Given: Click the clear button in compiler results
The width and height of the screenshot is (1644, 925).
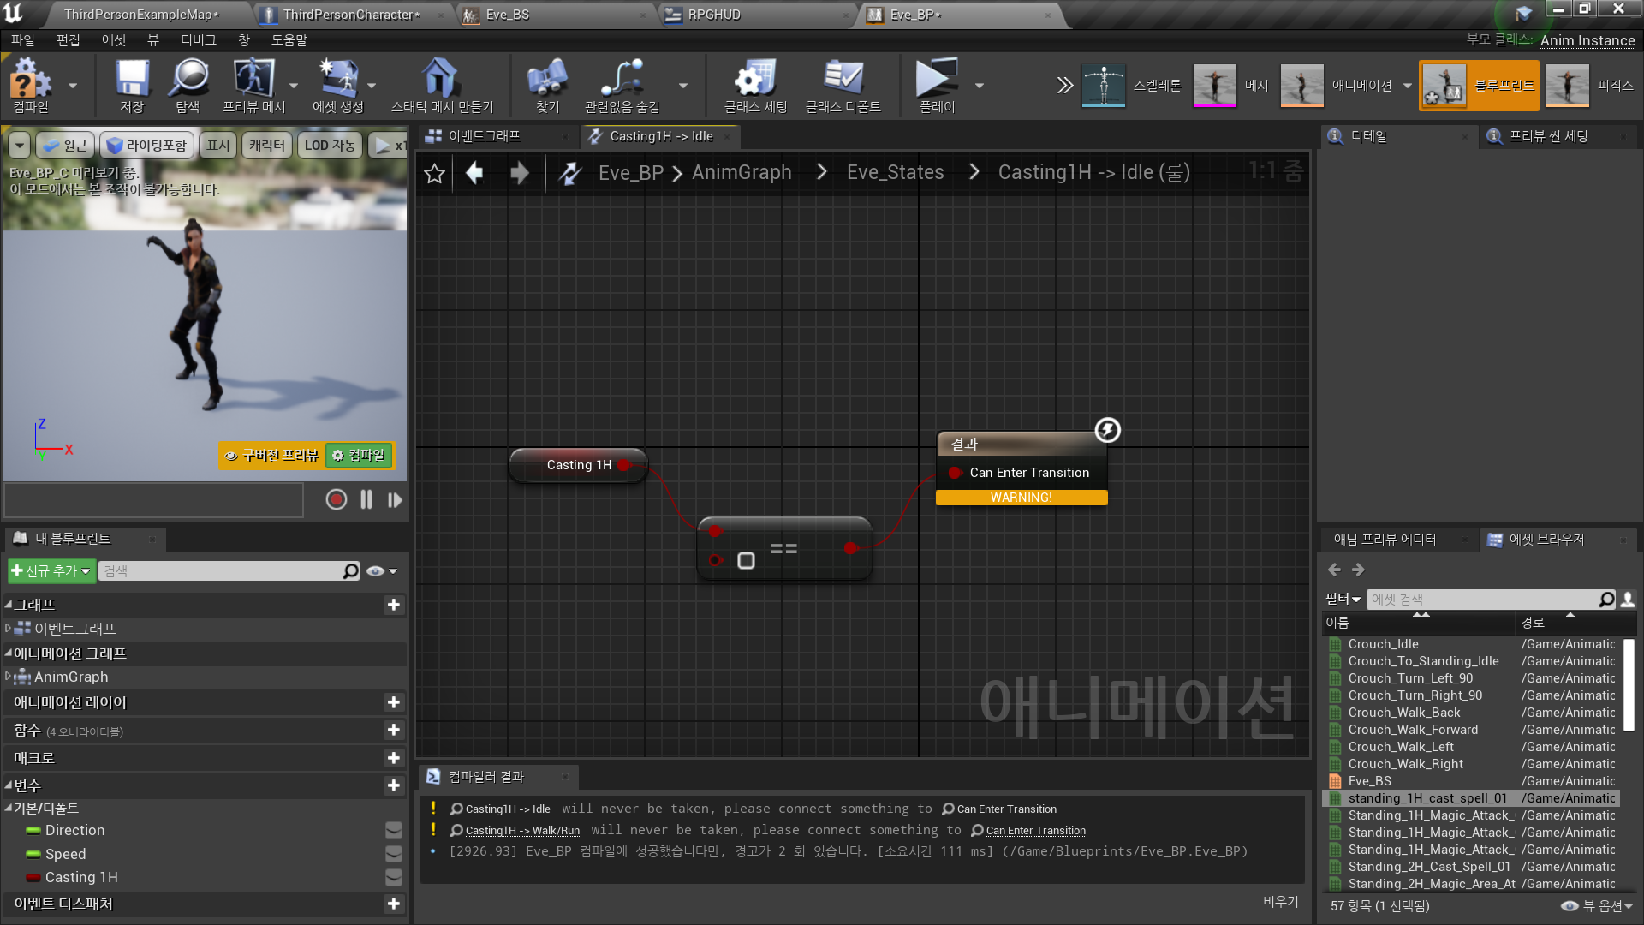Looking at the screenshot, I should click(1280, 901).
